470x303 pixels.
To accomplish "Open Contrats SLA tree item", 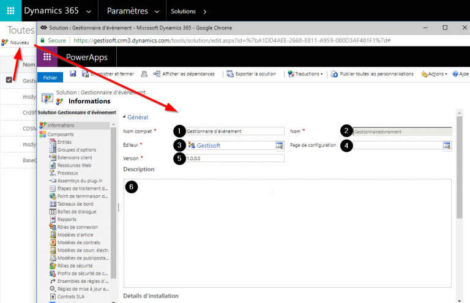I will 67,297.
